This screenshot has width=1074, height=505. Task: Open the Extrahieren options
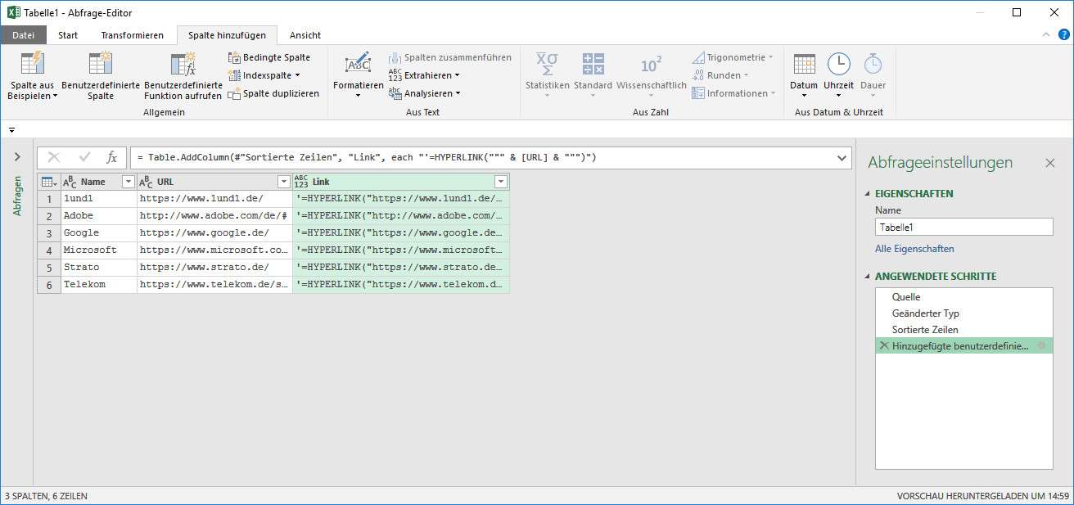click(x=424, y=75)
